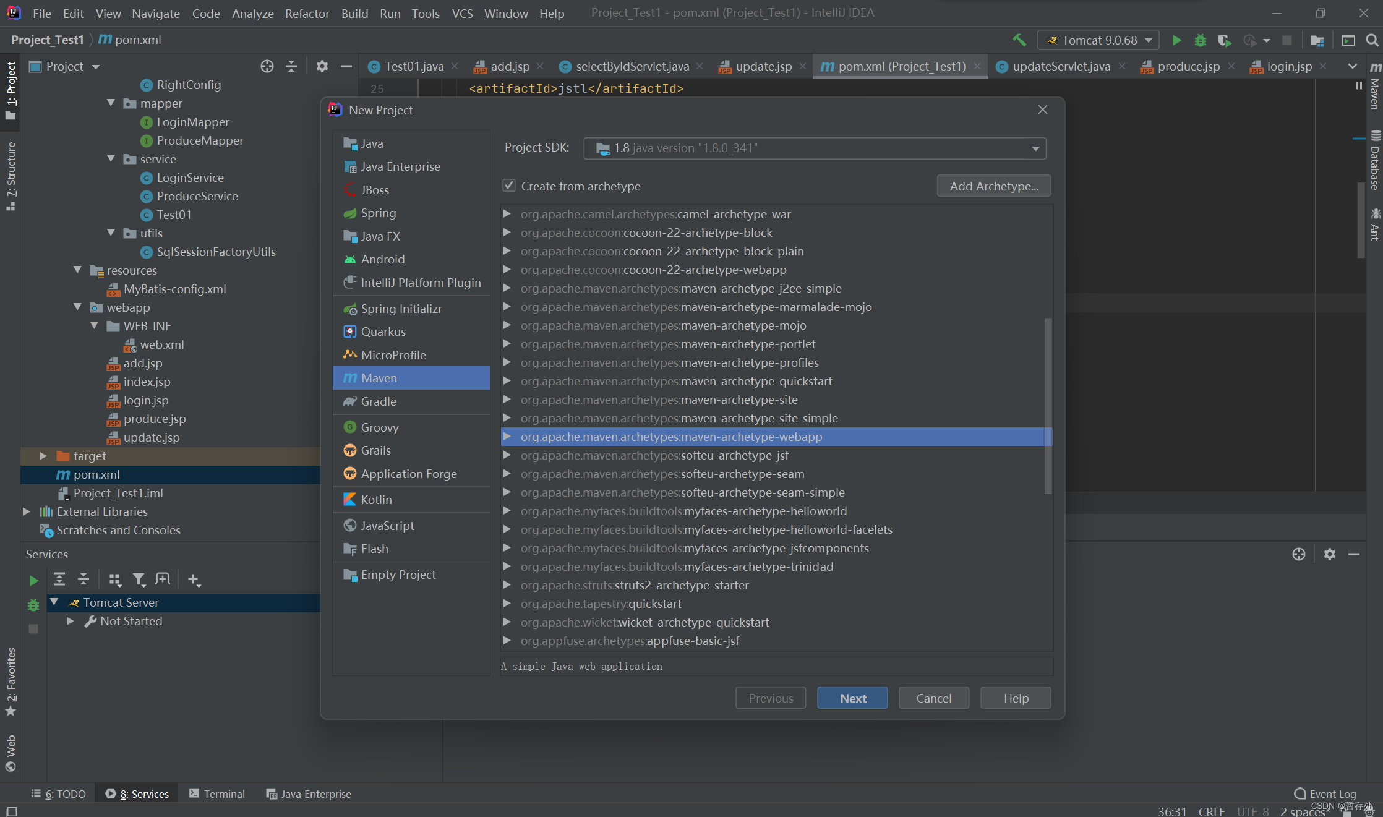1383x817 pixels.
Task: Select Spring Initializr project type
Action: click(411, 309)
